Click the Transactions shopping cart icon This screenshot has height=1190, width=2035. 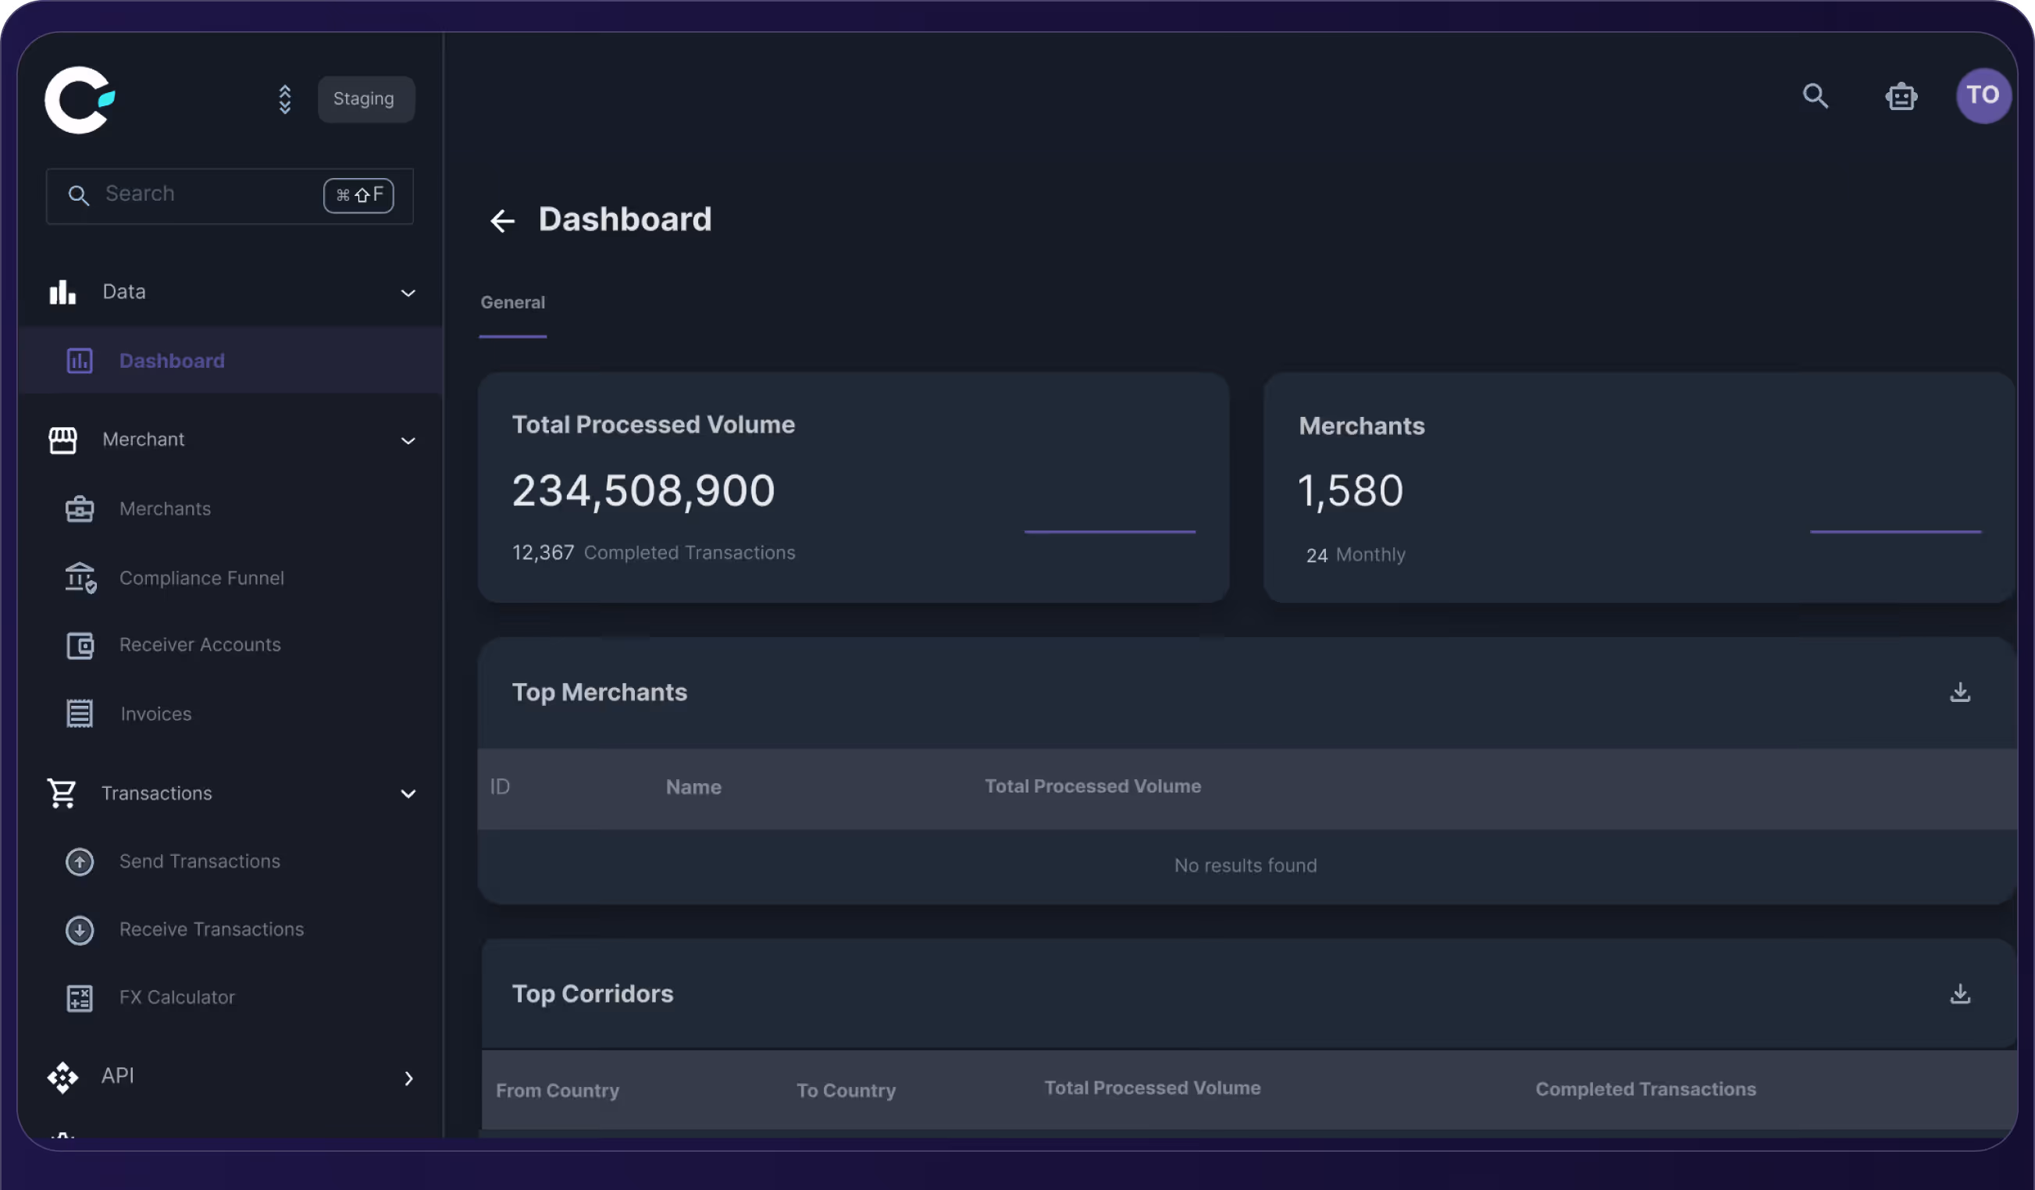(62, 793)
